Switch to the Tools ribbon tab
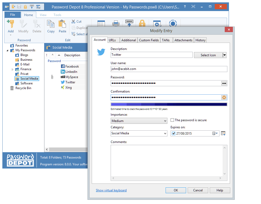 pyautogui.click(x=57, y=15)
